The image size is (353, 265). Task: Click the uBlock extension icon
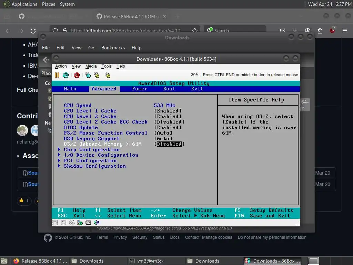[x=332, y=30]
